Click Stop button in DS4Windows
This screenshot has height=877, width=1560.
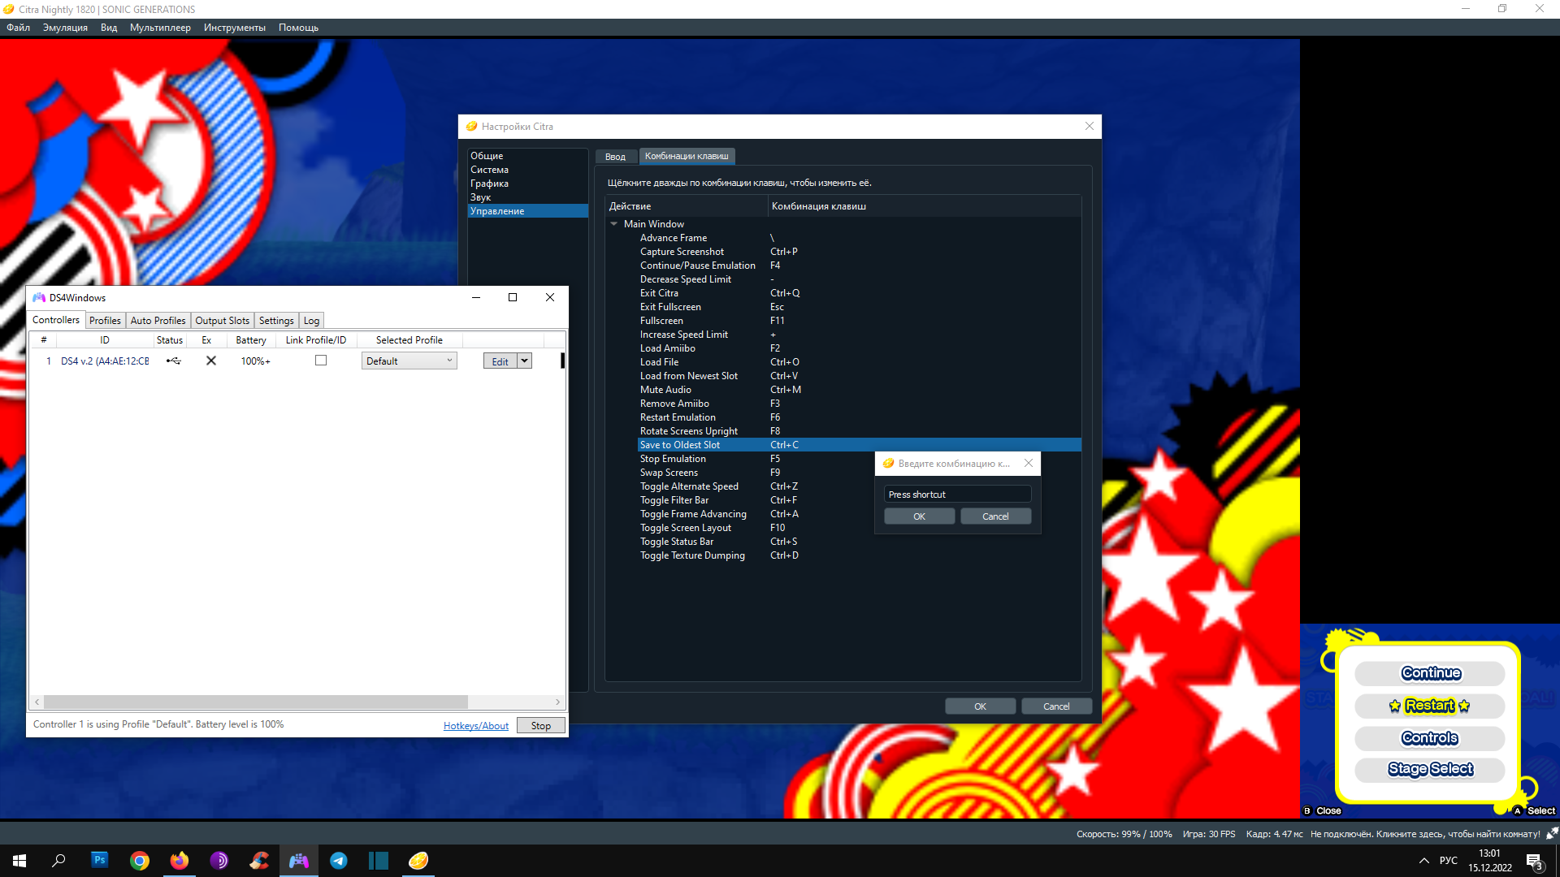tap(540, 726)
